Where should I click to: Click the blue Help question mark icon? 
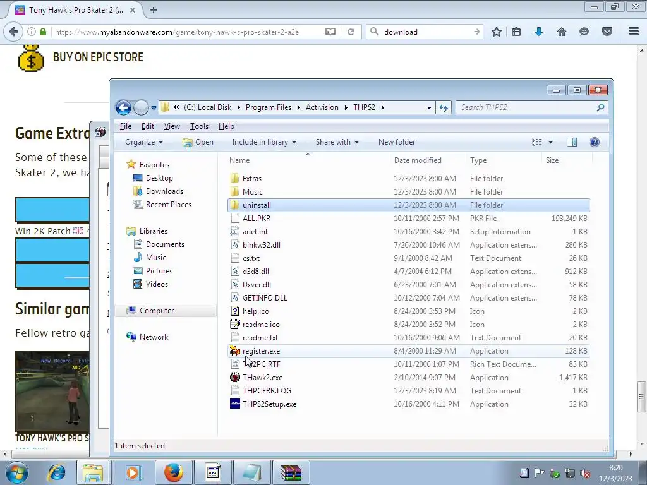(594, 142)
